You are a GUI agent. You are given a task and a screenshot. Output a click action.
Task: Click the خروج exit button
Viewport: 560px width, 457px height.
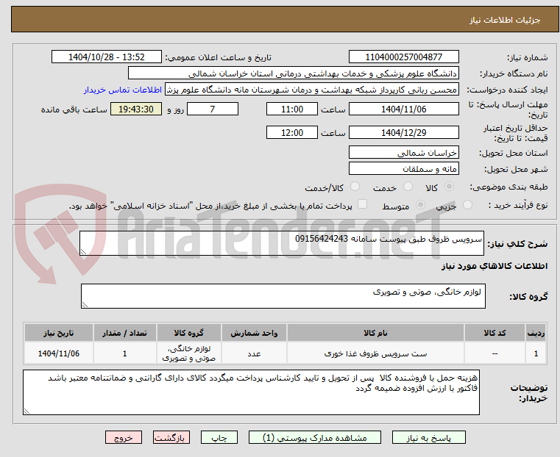(124, 438)
